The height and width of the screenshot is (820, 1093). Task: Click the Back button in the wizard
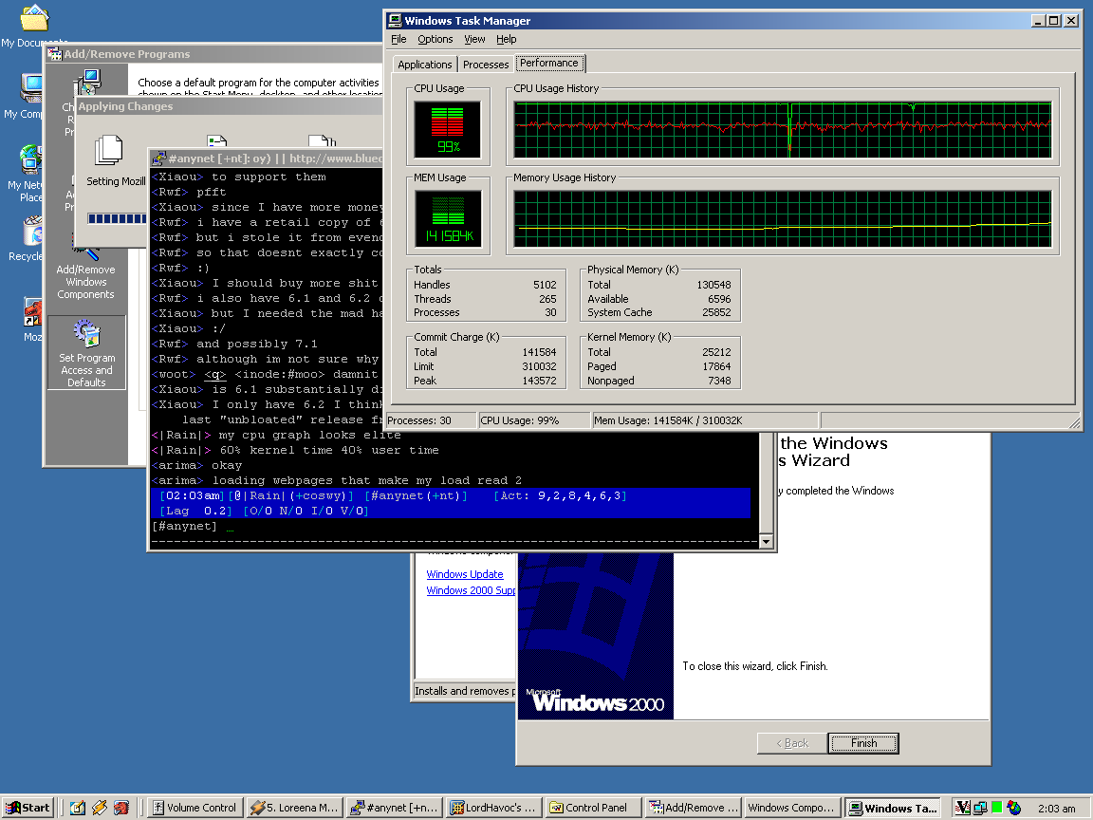[x=792, y=743]
